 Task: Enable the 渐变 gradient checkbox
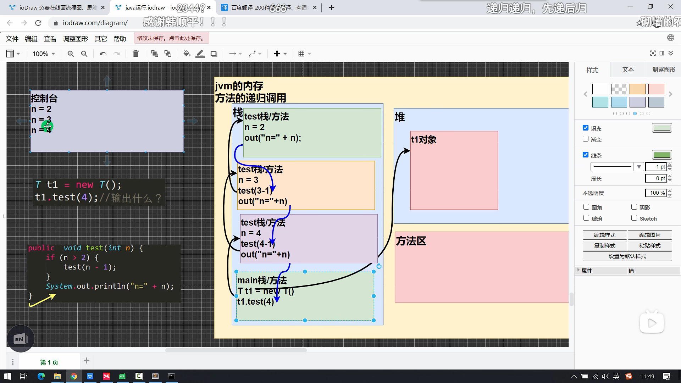tap(586, 139)
